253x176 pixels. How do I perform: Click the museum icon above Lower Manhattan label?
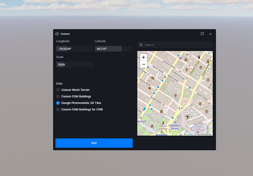161,111
